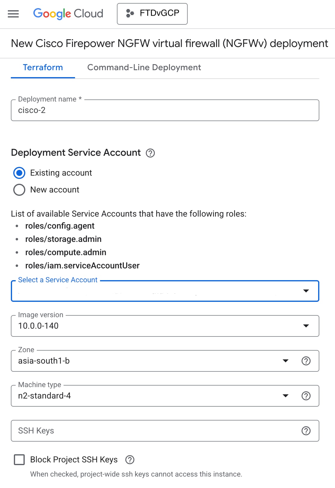Screen dimensions: 335x488
Task: Open the Select a Service Account dropdown
Action: pyautogui.click(x=165, y=291)
